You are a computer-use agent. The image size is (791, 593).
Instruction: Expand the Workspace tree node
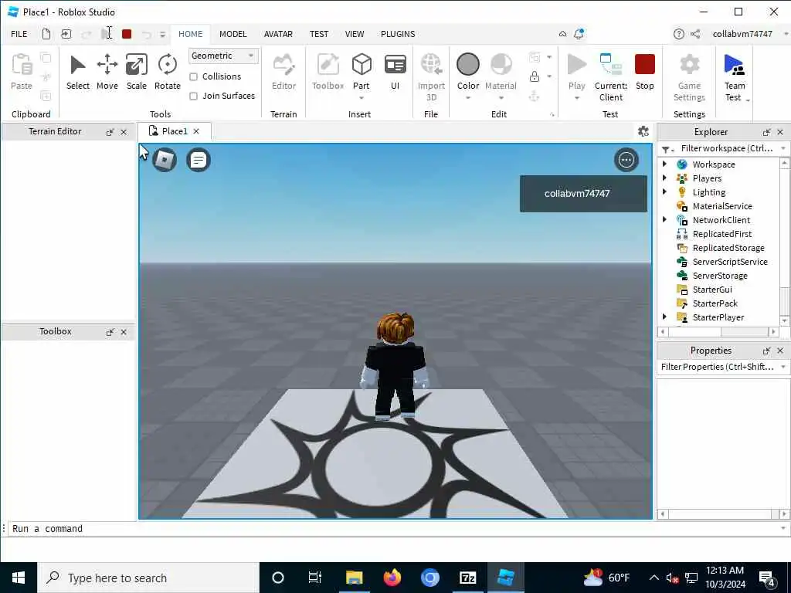(x=664, y=164)
